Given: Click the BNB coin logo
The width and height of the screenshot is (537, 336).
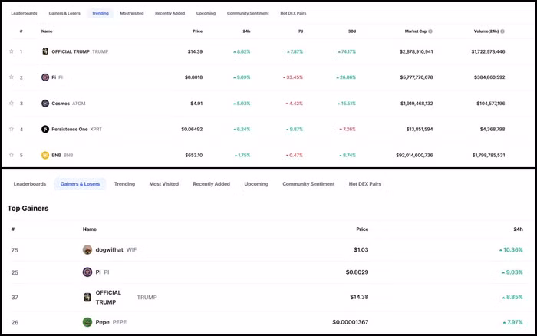Looking at the screenshot, I should 45,155.
